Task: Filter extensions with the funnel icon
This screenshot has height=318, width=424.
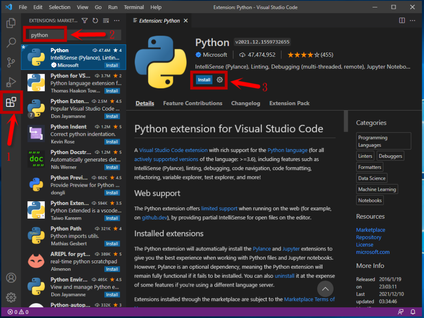Action: click(x=84, y=21)
